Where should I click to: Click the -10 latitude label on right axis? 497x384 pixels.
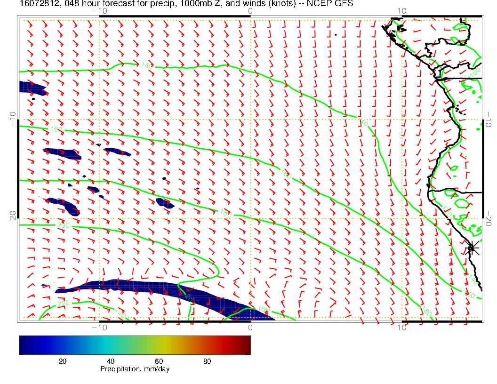pyautogui.click(x=489, y=120)
